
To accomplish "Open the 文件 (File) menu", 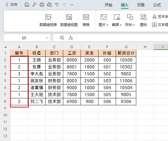I will click(x=12, y=5).
